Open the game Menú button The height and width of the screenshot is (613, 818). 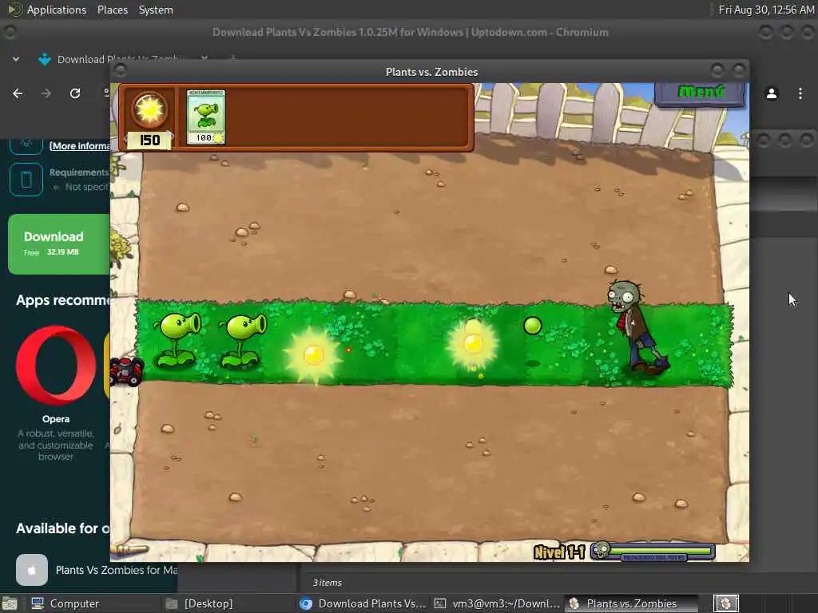[x=700, y=93]
